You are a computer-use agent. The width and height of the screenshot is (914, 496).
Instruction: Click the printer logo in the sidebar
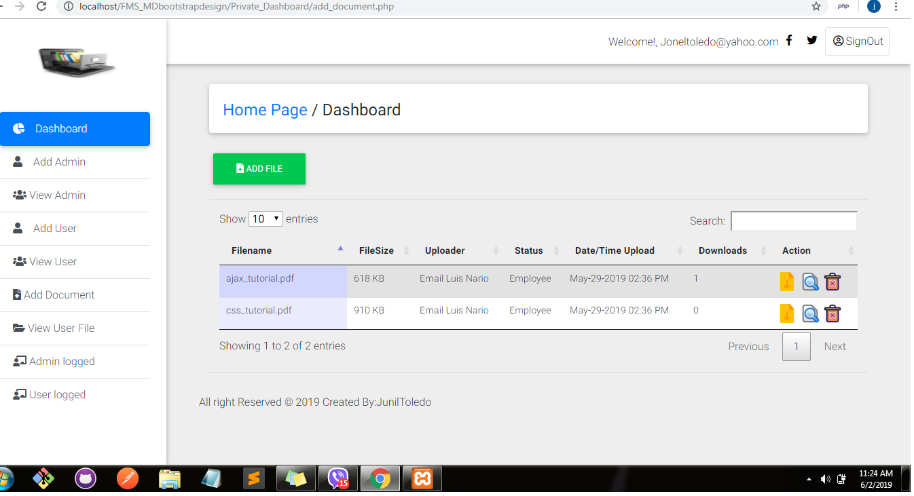coord(75,62)
